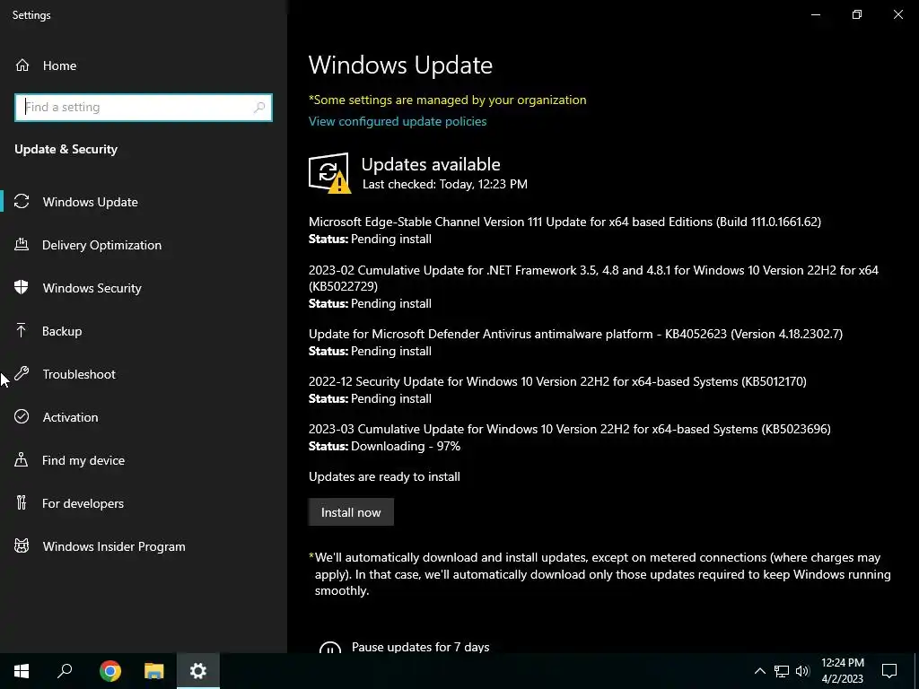Click the KB5023696 Cumulative Update title

pyautogui.click(x=570, y=428)
